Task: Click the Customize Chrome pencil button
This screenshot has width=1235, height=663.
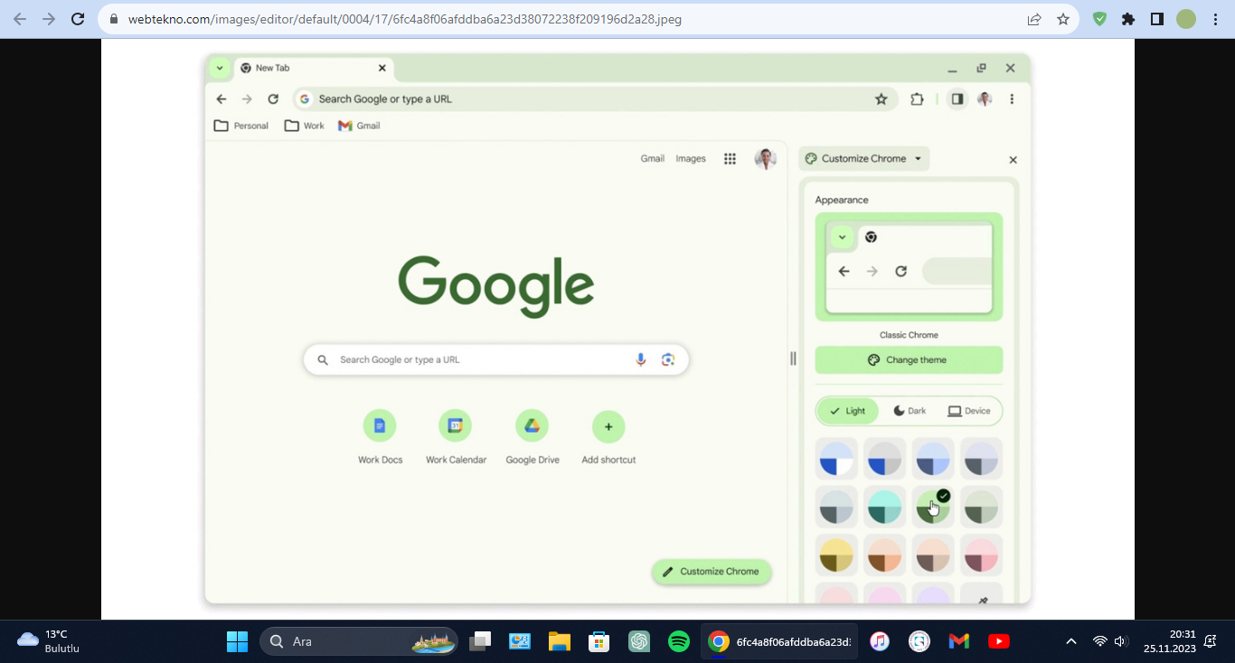Action: pyautogui.click(x=712, y=572)
